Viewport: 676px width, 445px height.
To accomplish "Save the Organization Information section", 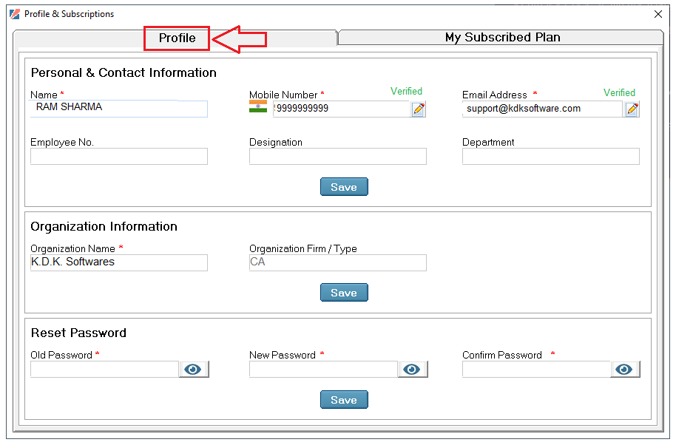I will point(344,293).
